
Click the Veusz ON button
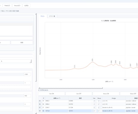click(x=106, y=94)
